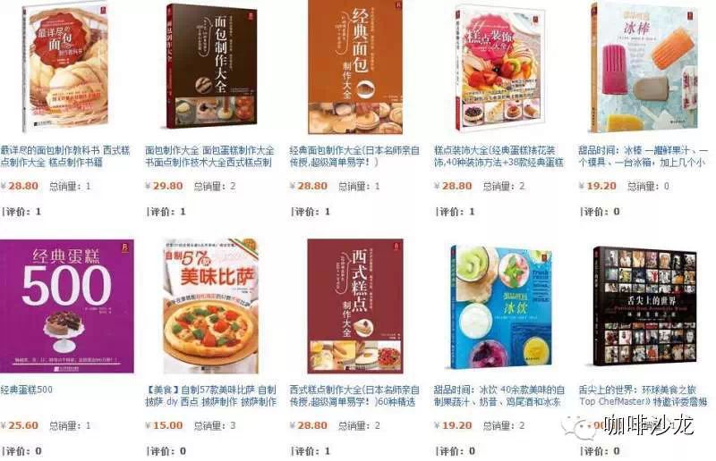This screenshot has width=716, height=461.
Task: Select the 西式糕点制作大全 cover image
Action: [355, 306]
